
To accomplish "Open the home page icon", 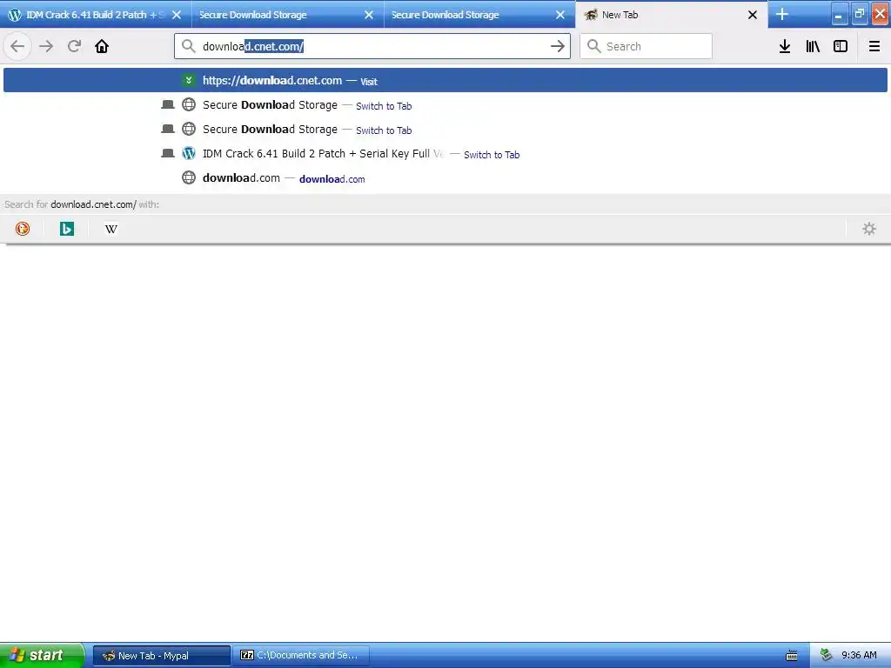I will click(102, 46).
